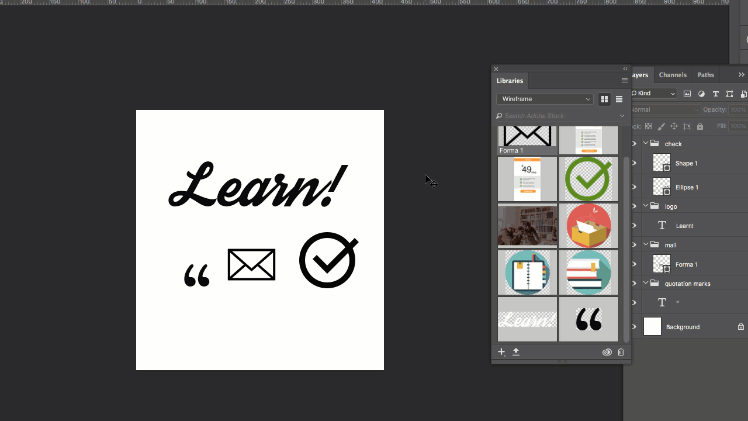Enable lock image pixels brush icon
The height and width of the screenshot is (421, 748).
pos(661,126)
